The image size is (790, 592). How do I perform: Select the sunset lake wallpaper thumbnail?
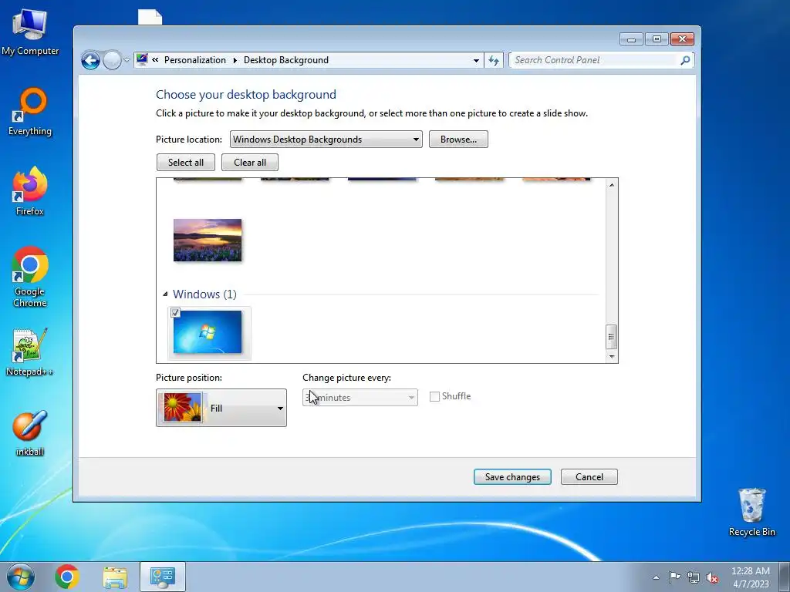[x=208, y=240]
